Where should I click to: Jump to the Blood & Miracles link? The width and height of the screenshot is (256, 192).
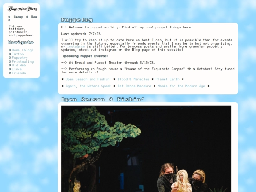(133, 79)
